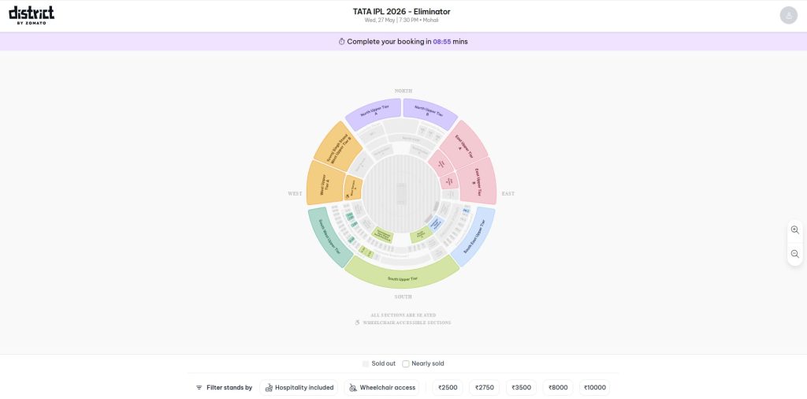Click the Filter stands by label

coord(229,388)
